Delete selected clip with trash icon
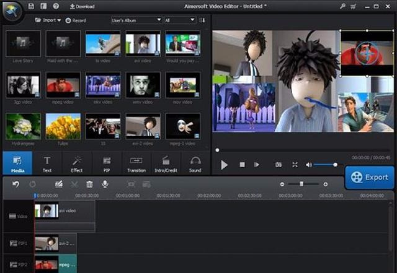The image size is (397, 273). (89, 184)
